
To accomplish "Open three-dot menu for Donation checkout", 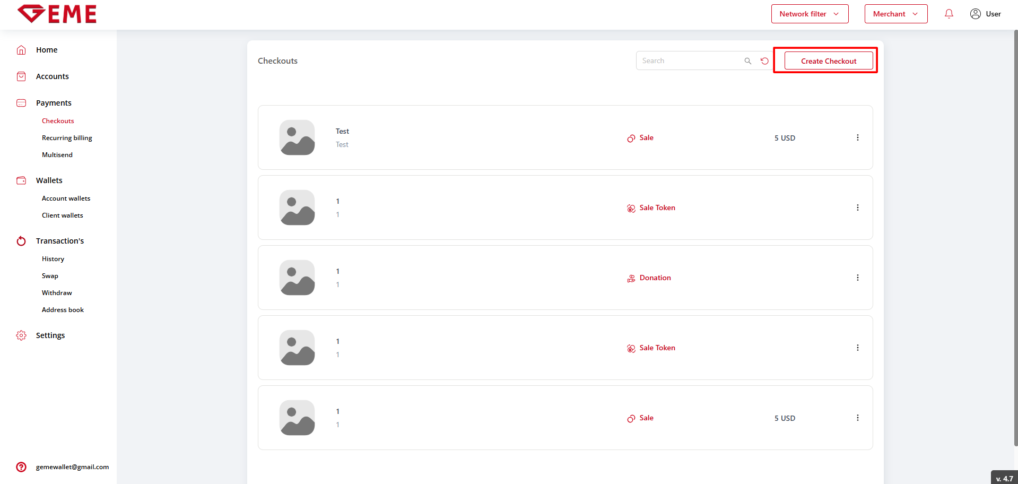I will 857,278.
